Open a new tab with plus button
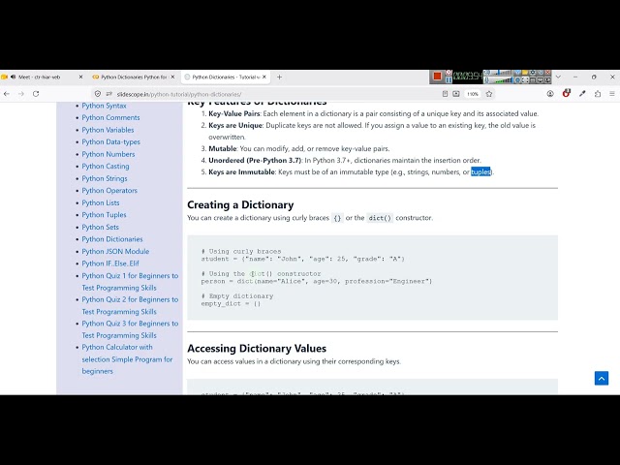This screenshot has width=620, height=465. coord(279,77)
